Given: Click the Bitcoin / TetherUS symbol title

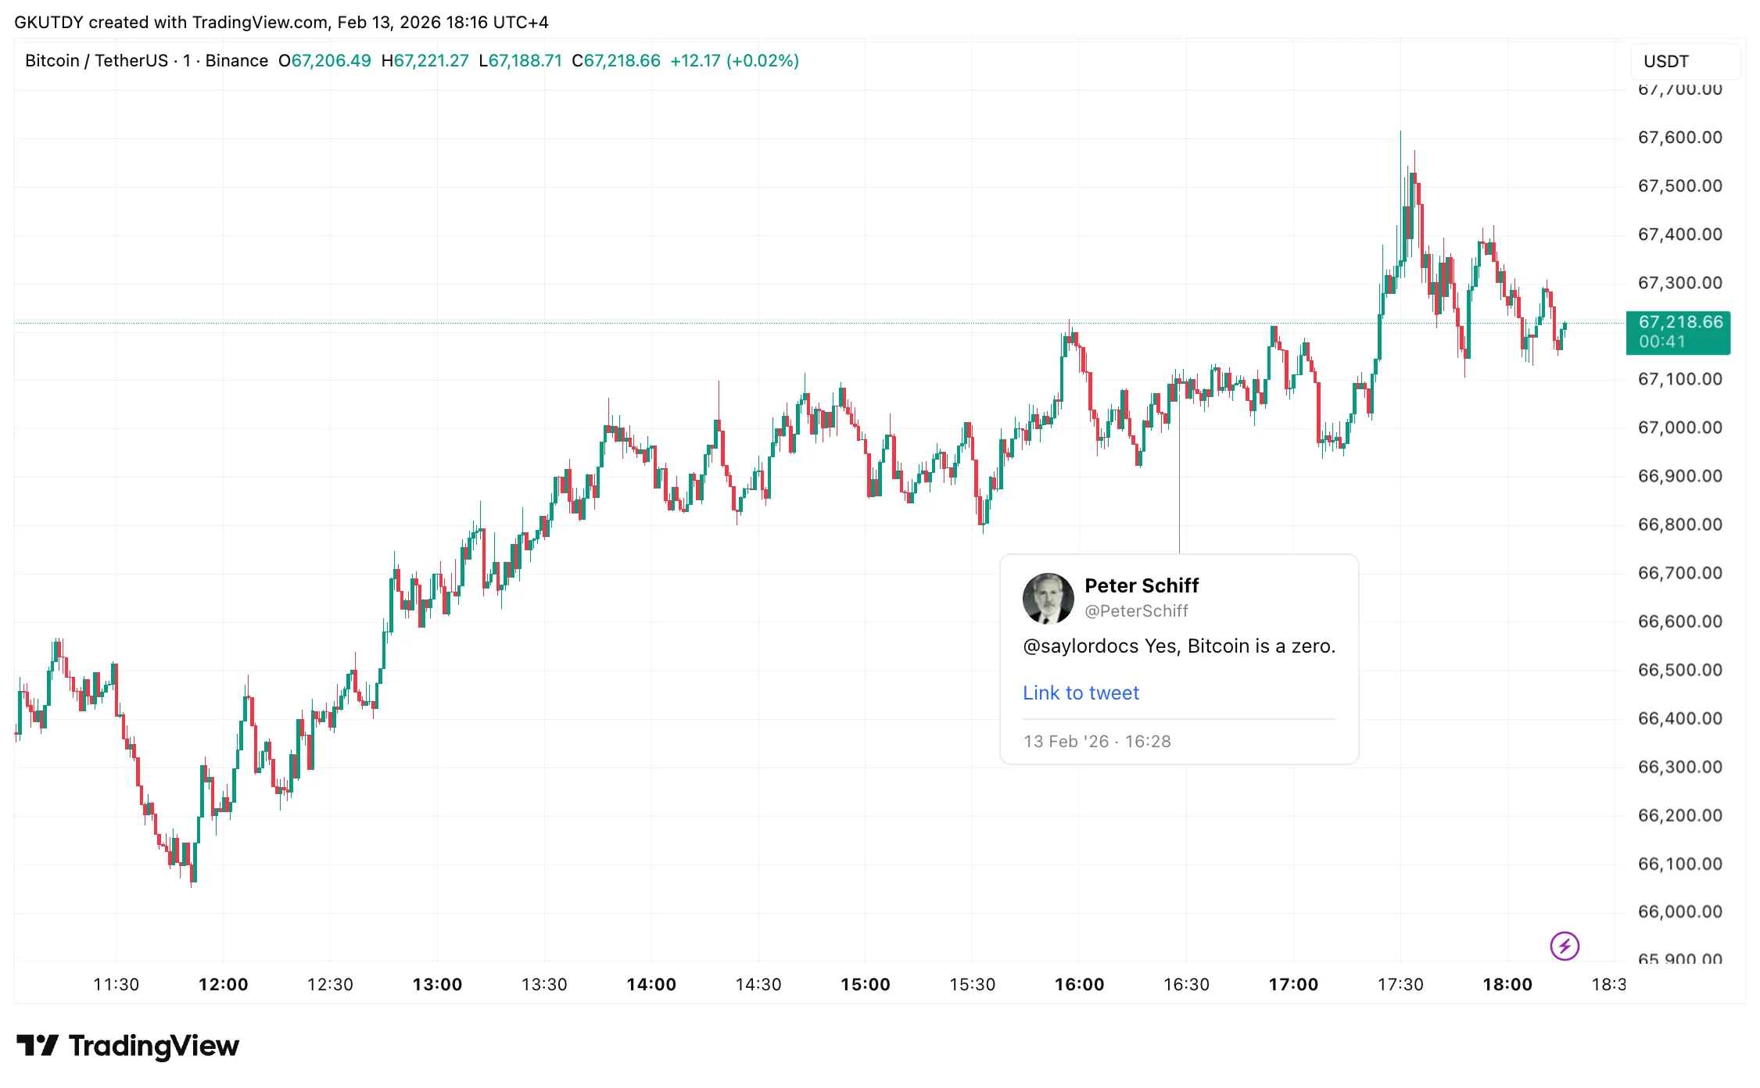Looking at the screenshot, I should (x=96, y=61).
